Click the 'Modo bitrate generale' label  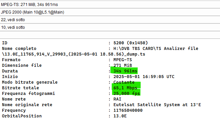(30, 82)
